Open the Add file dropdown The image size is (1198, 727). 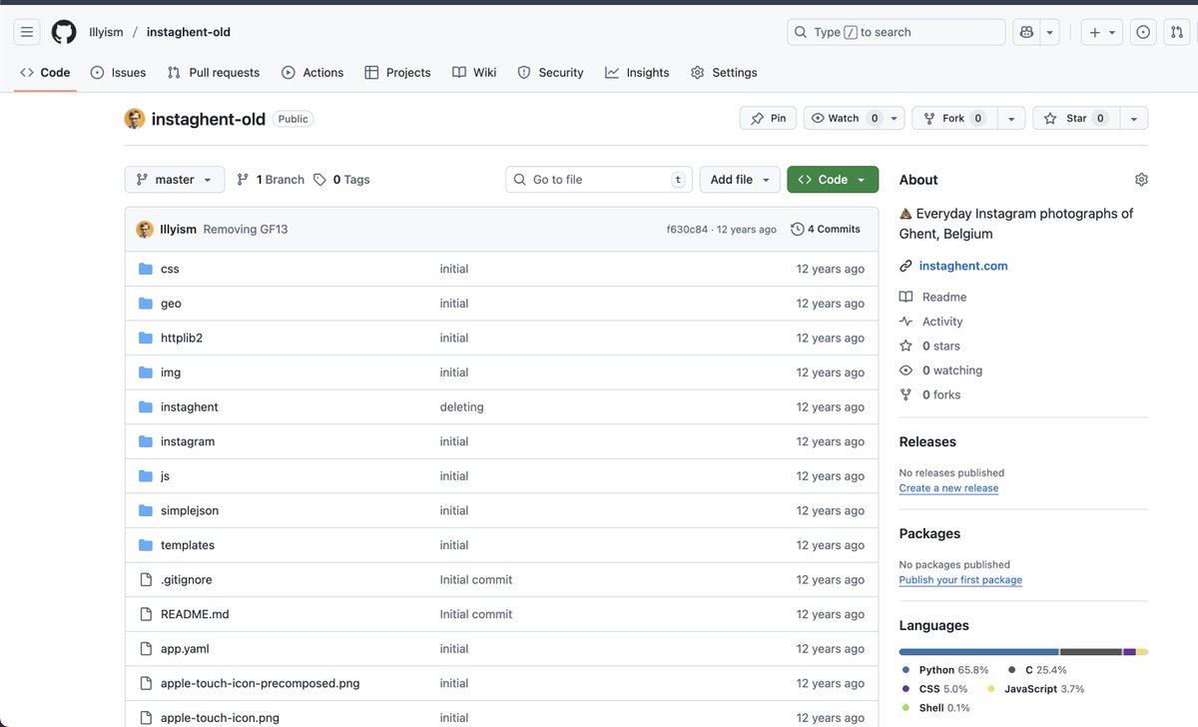point(740,180)
